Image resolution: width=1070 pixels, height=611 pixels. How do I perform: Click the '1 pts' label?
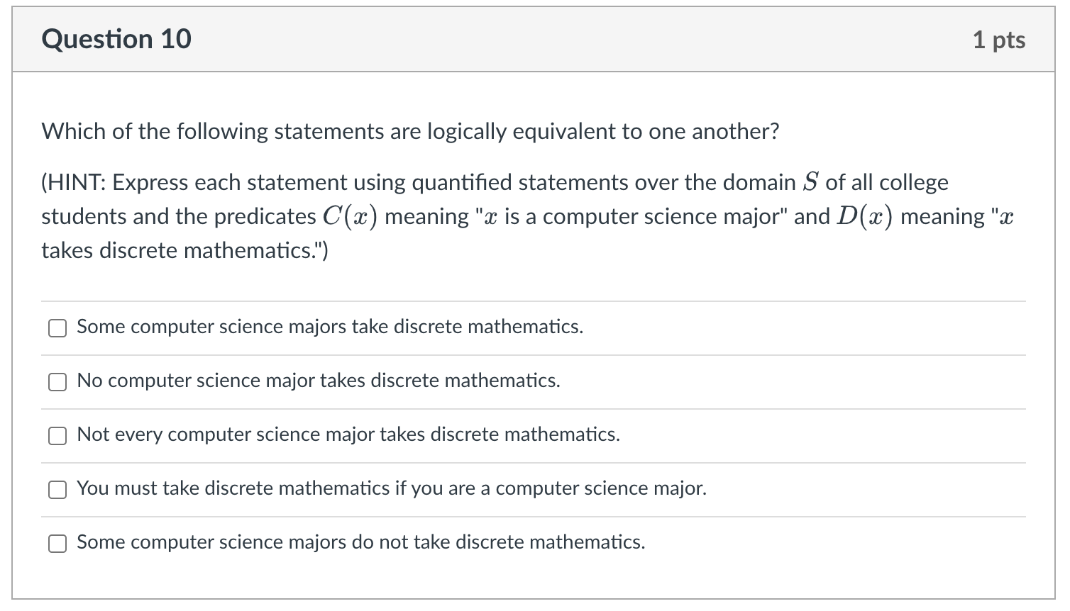coord(1000,40)
